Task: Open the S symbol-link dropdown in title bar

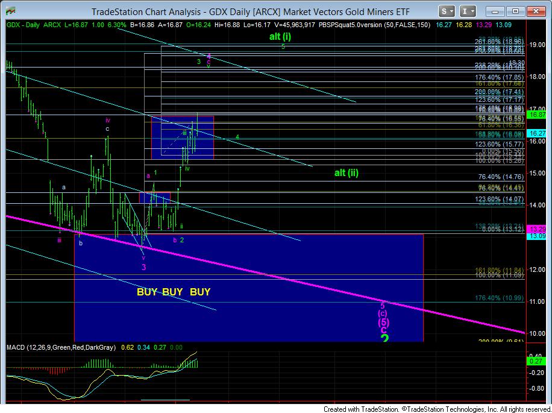Action: (x=447, y=11)
